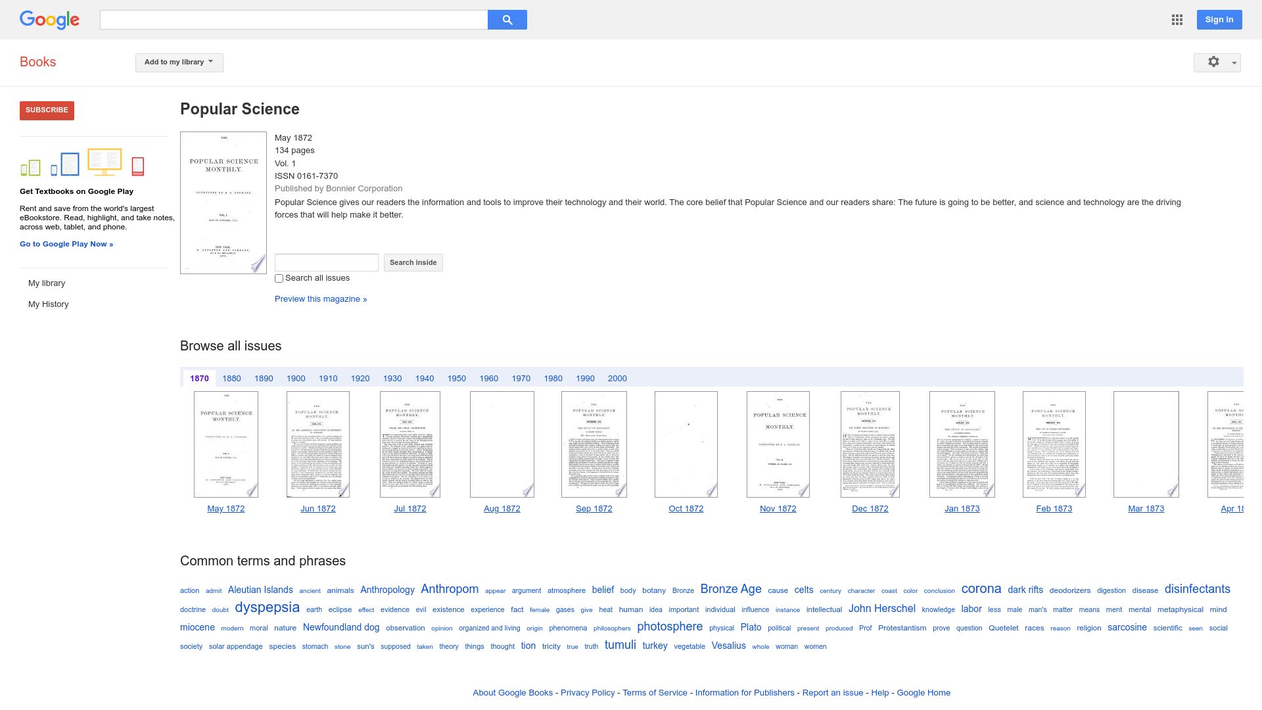1262x710 pixels.
Task: Click the corona term link
Action: [981, 589]
